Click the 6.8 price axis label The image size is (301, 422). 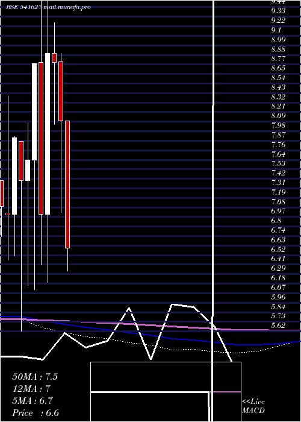click(277, 221)
